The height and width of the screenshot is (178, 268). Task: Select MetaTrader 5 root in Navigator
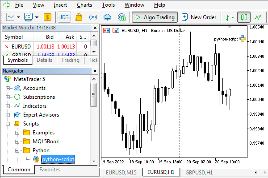pos(29,79)
